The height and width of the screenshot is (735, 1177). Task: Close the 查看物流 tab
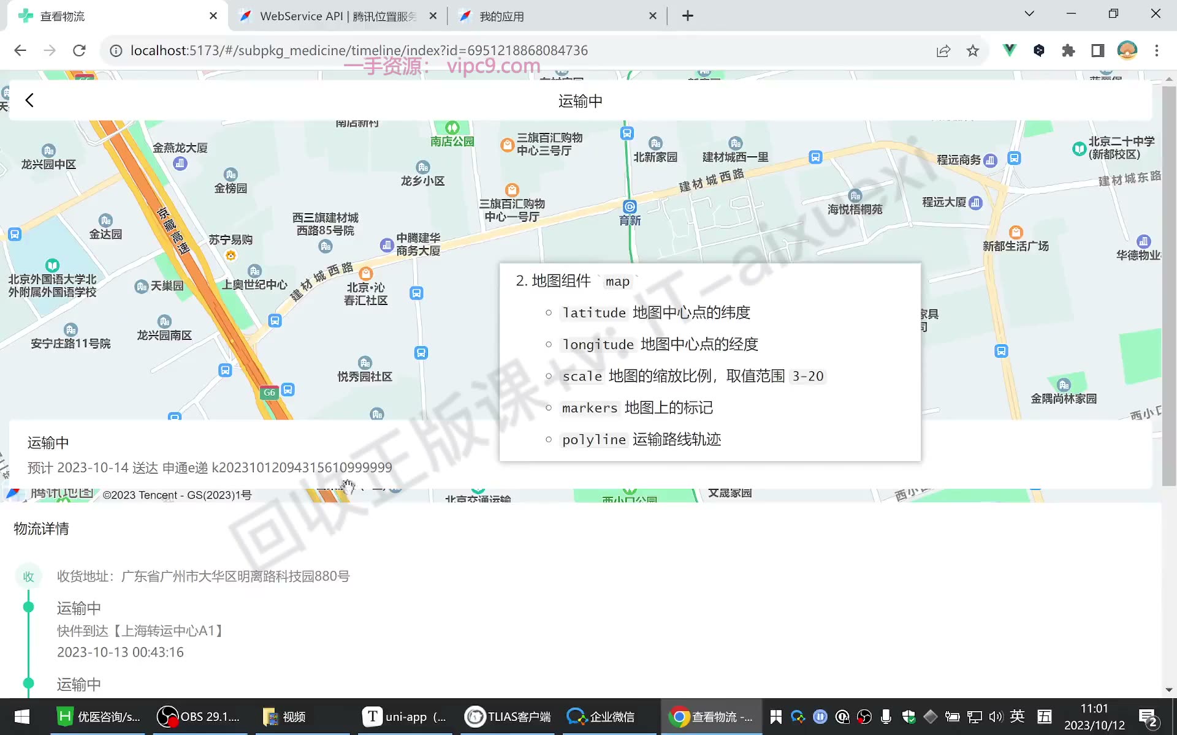click(213, 16)
